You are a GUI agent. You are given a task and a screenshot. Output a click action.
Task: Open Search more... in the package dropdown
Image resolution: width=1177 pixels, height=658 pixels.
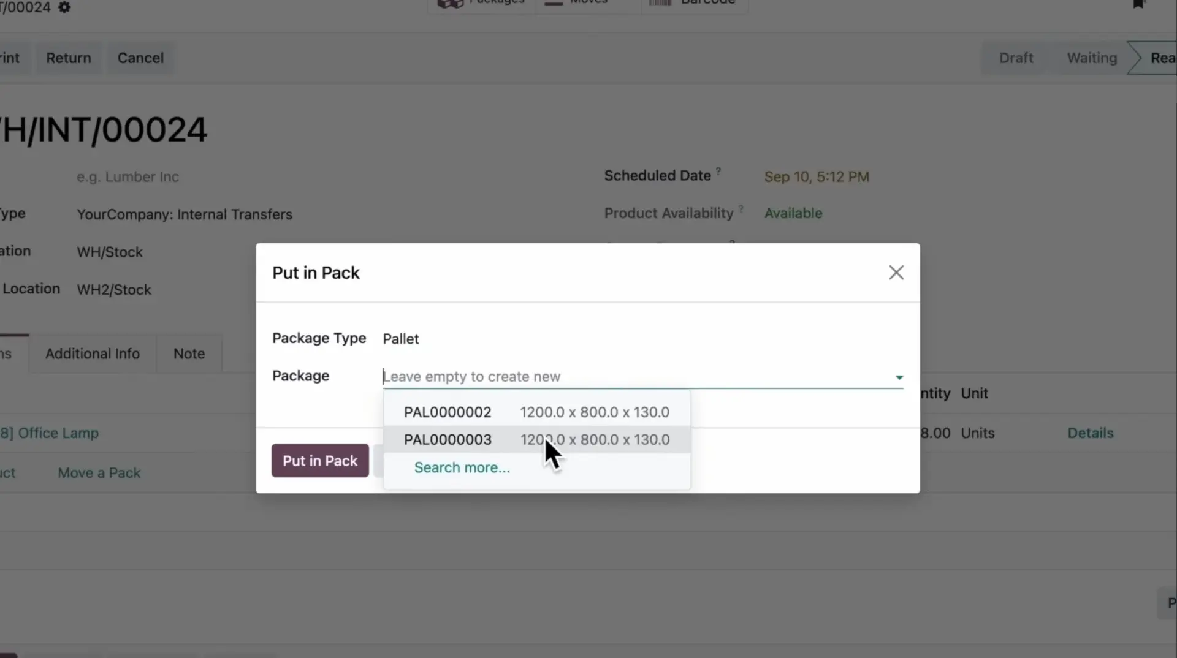pyautogui.click(x=462, y=468)
